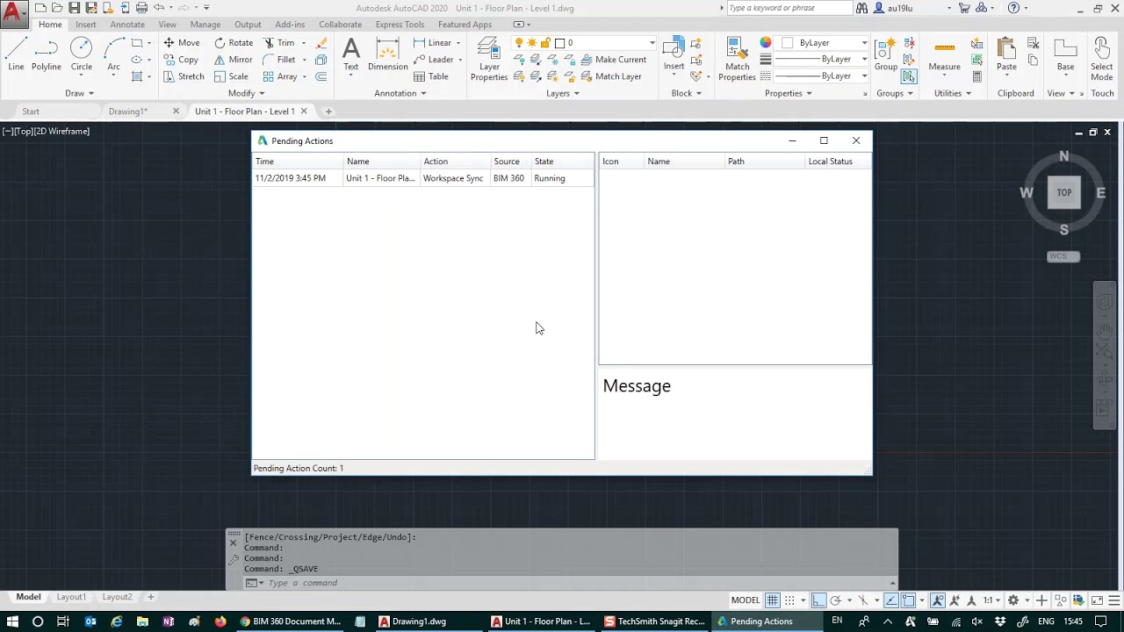Select the Object Color wheel icon
Image resolution: width=1124 pixels, height=632 pixels.
(x=766, y=42)
